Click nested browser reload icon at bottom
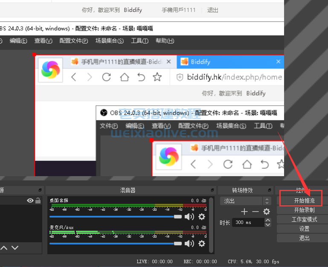 228,164
